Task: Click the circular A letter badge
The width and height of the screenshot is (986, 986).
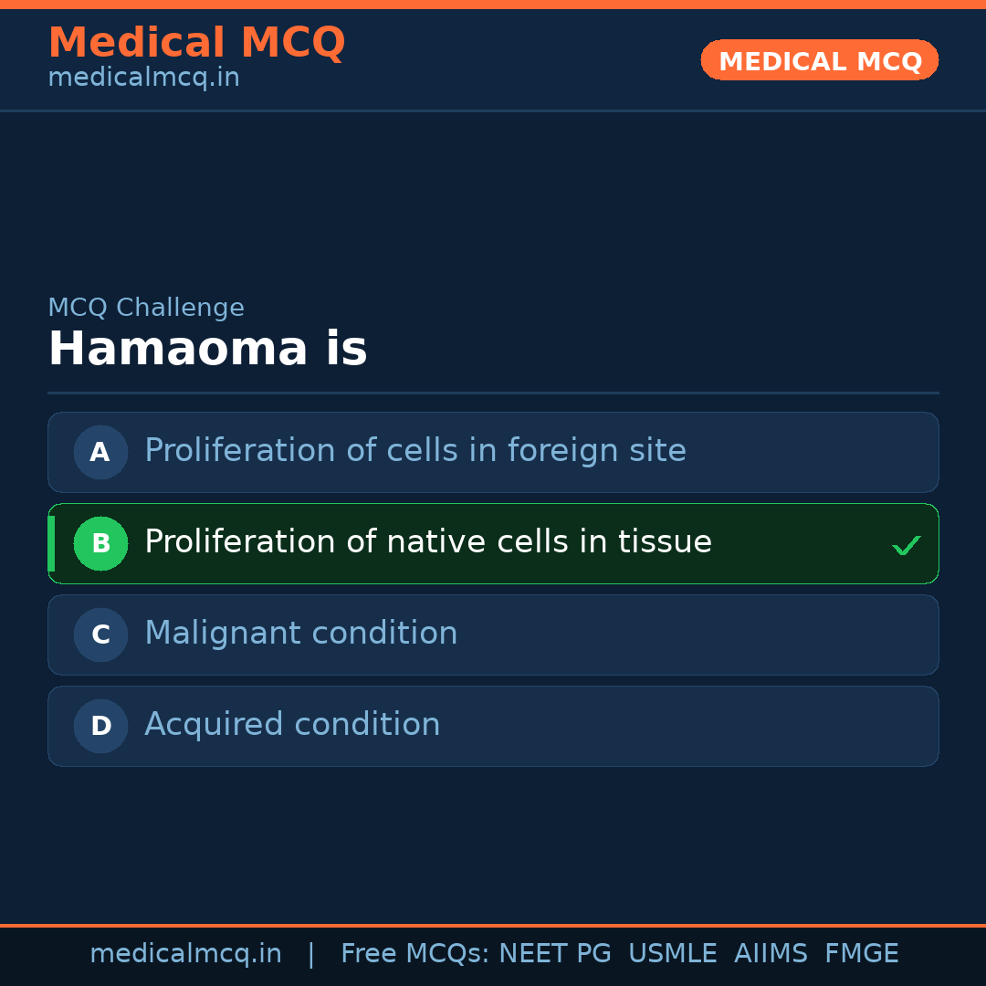Action: (100, 452)
